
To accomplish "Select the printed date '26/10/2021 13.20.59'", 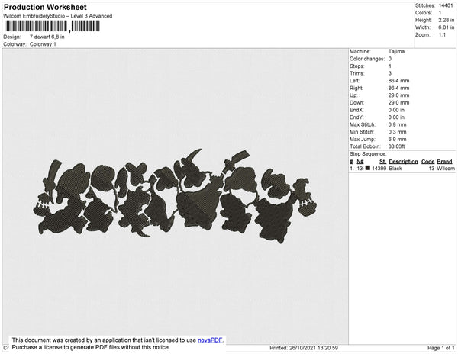I will pos(314,348).
